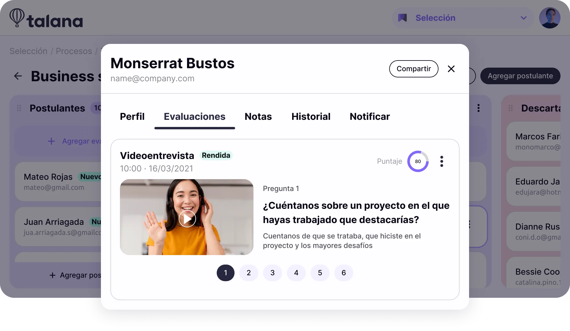Screen dimensions: 570x331
Task: Switch to the Perfil tab
Action: coord(132,117)
